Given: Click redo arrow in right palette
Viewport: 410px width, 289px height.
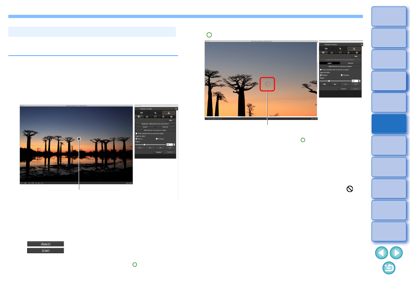Looking at the screenshot, I should click(345, 84).
